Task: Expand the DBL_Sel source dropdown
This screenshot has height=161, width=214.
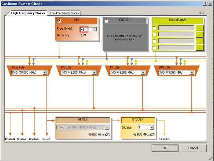Action: coord(94,73)
